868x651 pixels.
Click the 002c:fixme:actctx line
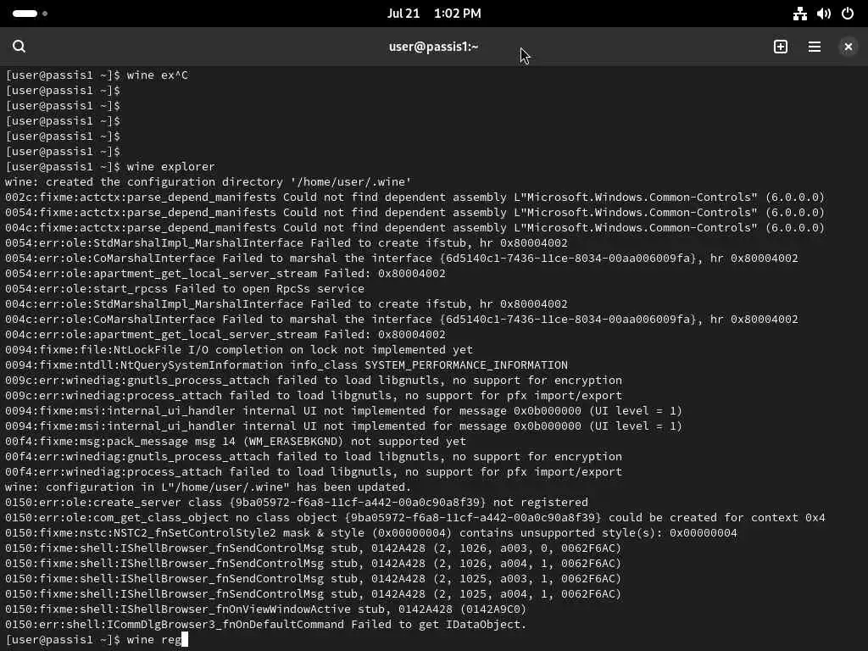tap(415, 197)
